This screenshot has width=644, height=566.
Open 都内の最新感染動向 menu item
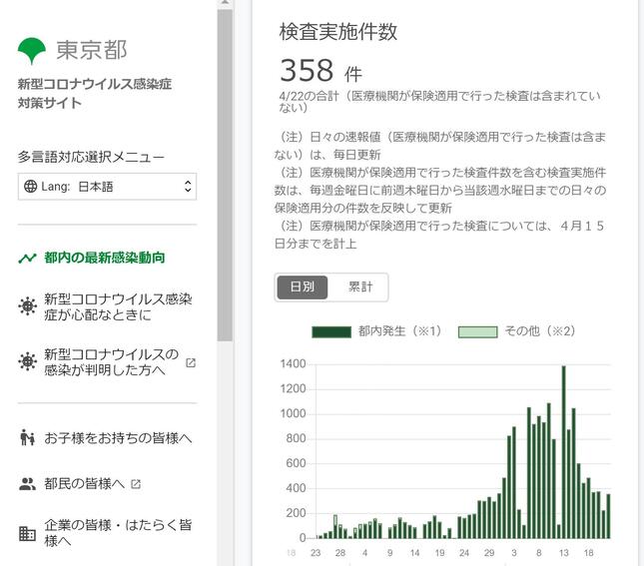tap(105, 258)
